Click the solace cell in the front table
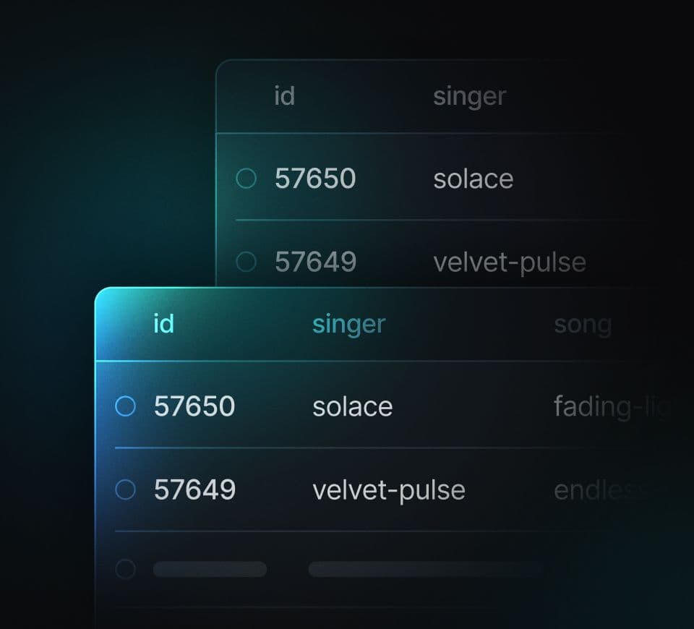The width and height of the screenshot is (694, 629). pos(352,407)
